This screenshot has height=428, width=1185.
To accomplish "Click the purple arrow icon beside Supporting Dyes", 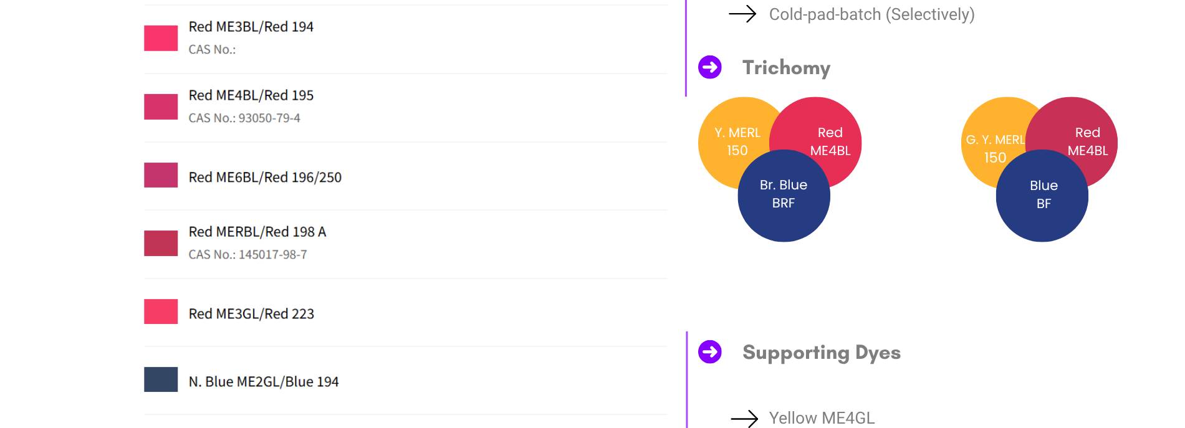I will (x=709, y=352).
